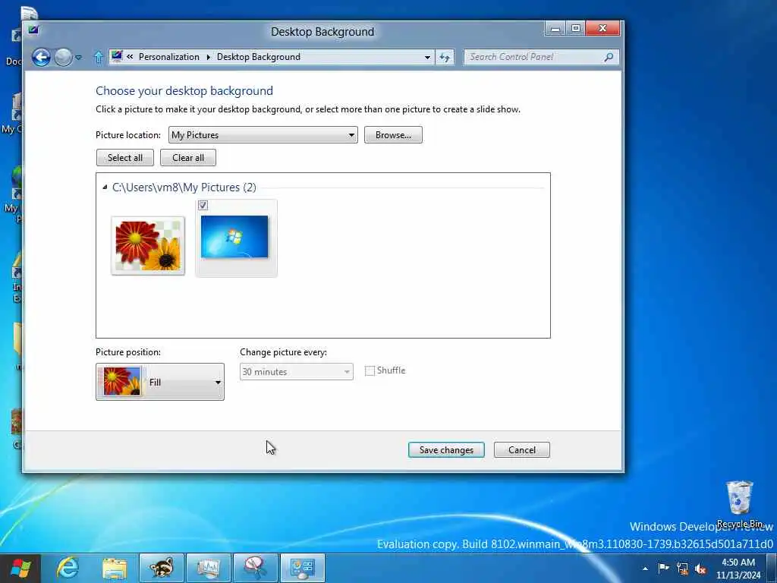Click the Control Panel taskbar button
This screenshot has width=777, height=583.
pos(303,568)
